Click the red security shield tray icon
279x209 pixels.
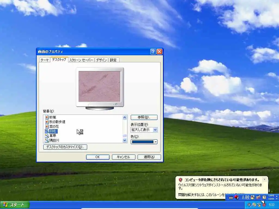pos(264,205)
